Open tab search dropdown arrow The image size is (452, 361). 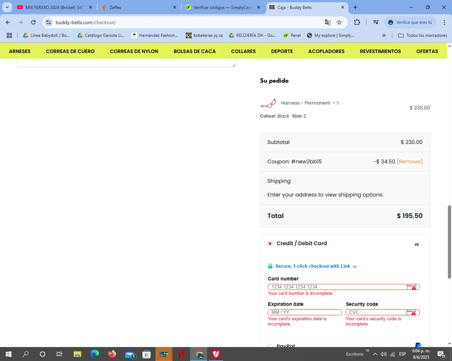[7, 7]
